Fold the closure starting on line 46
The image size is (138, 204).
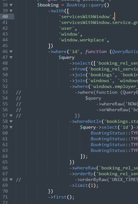[x=11, y=52]
